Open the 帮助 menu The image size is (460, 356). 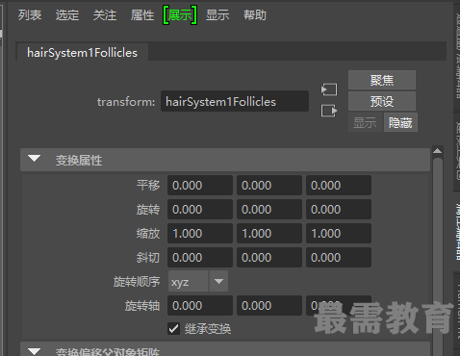(x=255, y=15)
